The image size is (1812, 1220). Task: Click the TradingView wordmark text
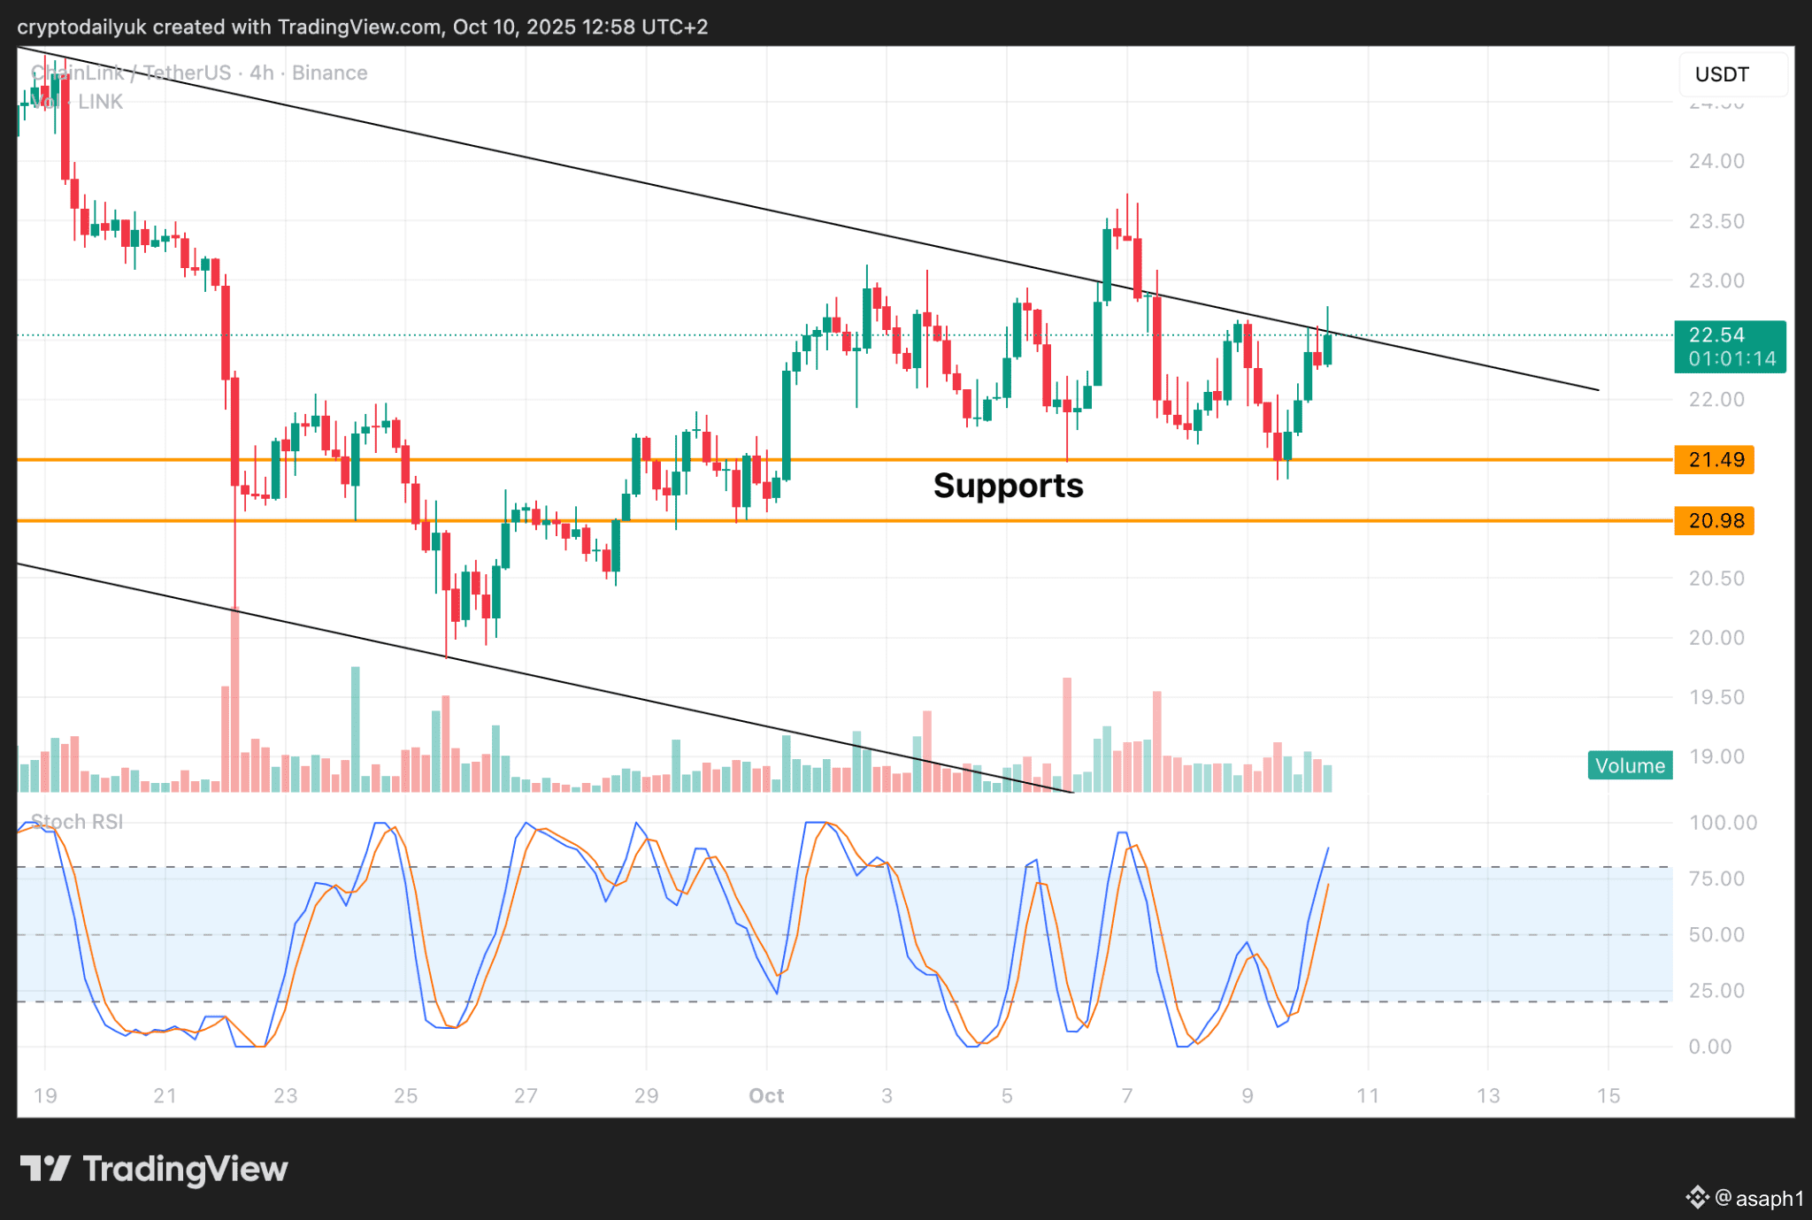tap(185, 1169)
